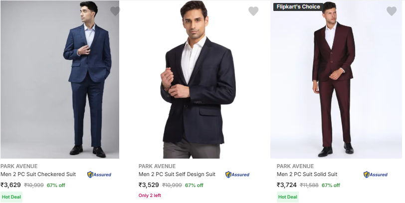Open Men 2 PC Suit Checkered Suit link
Viewport: 405px width, 203px height.
pyautogui.click(x=38, y=175)
